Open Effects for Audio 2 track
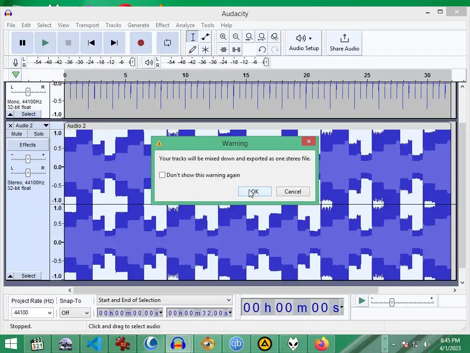This screenshot has height=353, width=470. point(28,145)
